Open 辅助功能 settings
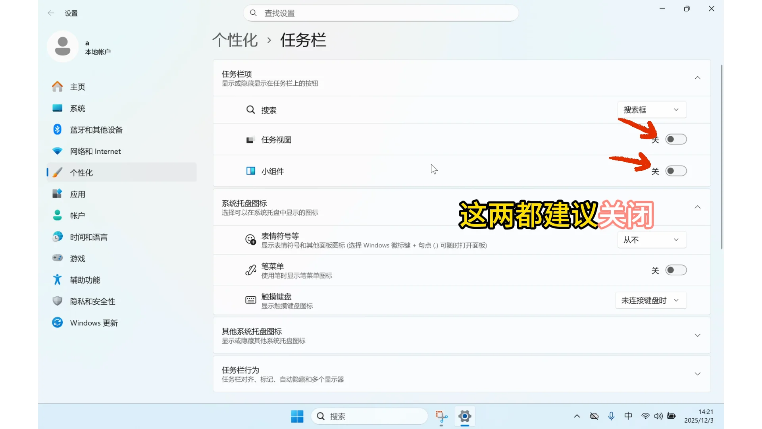The height and width of the screenshot is (429, 762). tap(85, 280)
